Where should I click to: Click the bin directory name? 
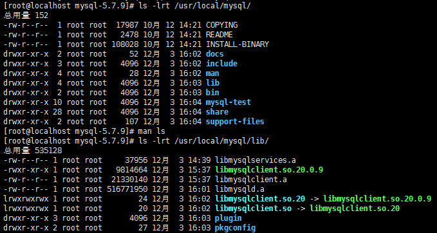tap(212, 93)
